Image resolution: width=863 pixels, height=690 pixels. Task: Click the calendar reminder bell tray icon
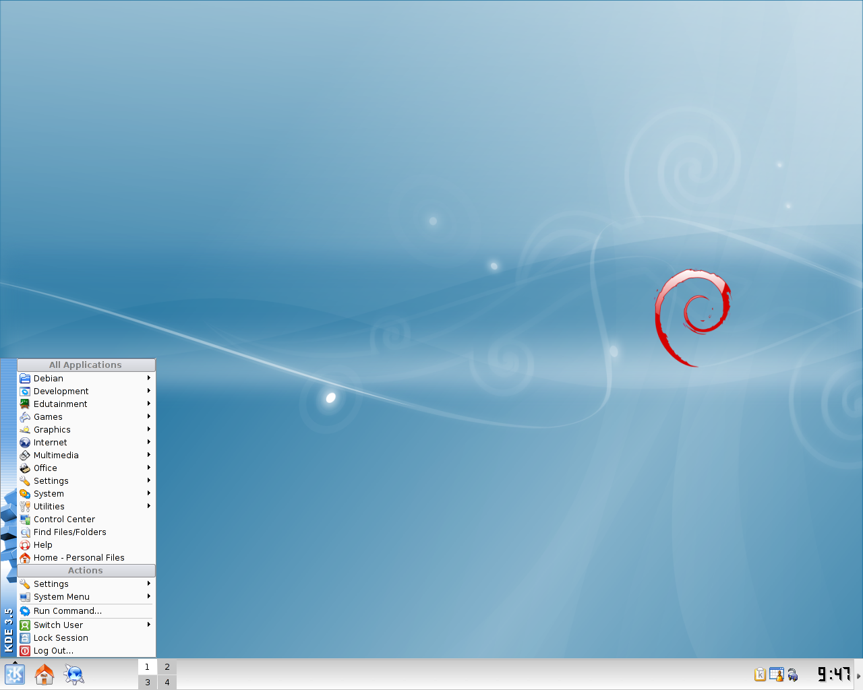tap(777, 674)
